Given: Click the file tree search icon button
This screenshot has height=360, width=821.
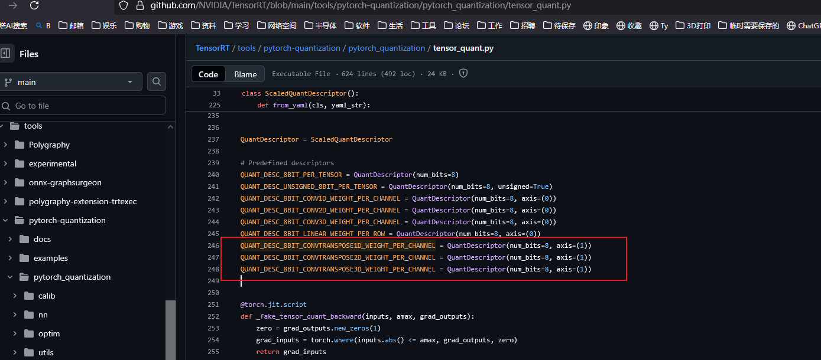Looking at the screenshot, I should click(x=157, y=82).
